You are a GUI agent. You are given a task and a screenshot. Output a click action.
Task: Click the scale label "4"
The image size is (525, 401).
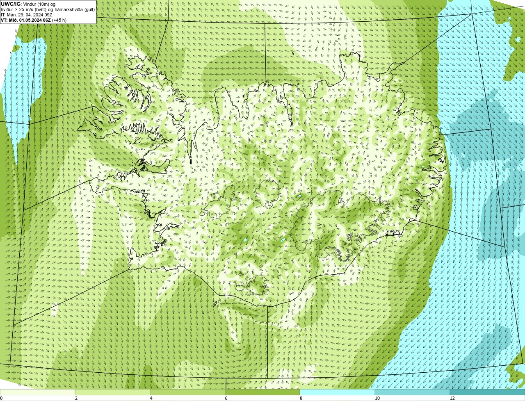pyautogui.click(x=151, y=398)
